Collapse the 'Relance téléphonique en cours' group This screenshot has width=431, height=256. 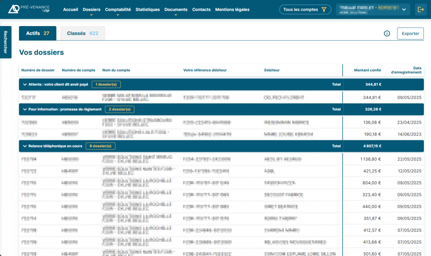[x=25, y=146]
